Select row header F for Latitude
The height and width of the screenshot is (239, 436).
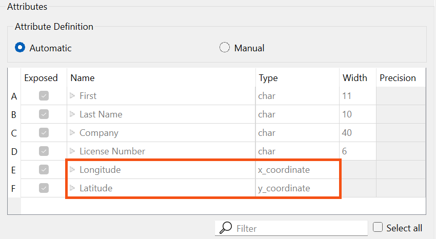click(14, 188)
